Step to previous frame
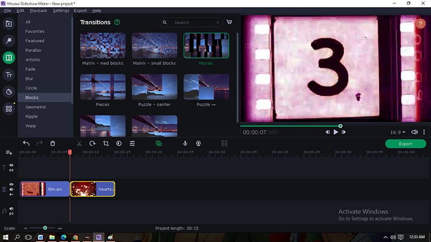 pyautogui.click(x=328, y=132)
